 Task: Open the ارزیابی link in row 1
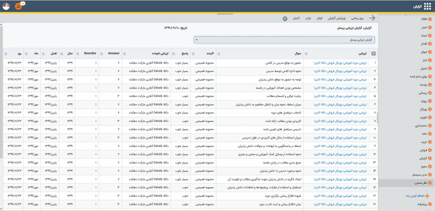coord(340,63)
